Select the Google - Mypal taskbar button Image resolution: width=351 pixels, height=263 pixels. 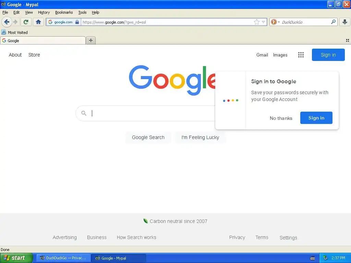(119, 258)
